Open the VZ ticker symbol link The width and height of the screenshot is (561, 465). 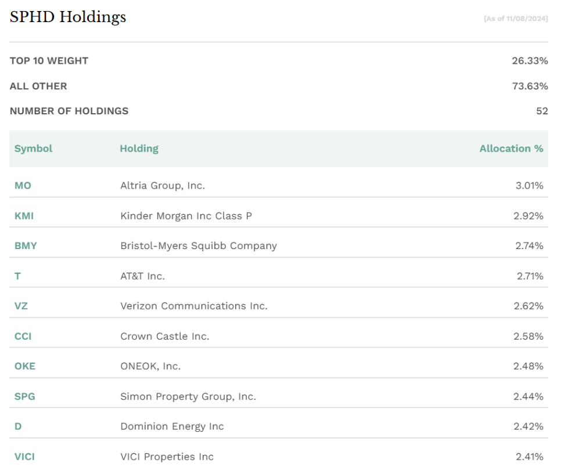(21, 306)
